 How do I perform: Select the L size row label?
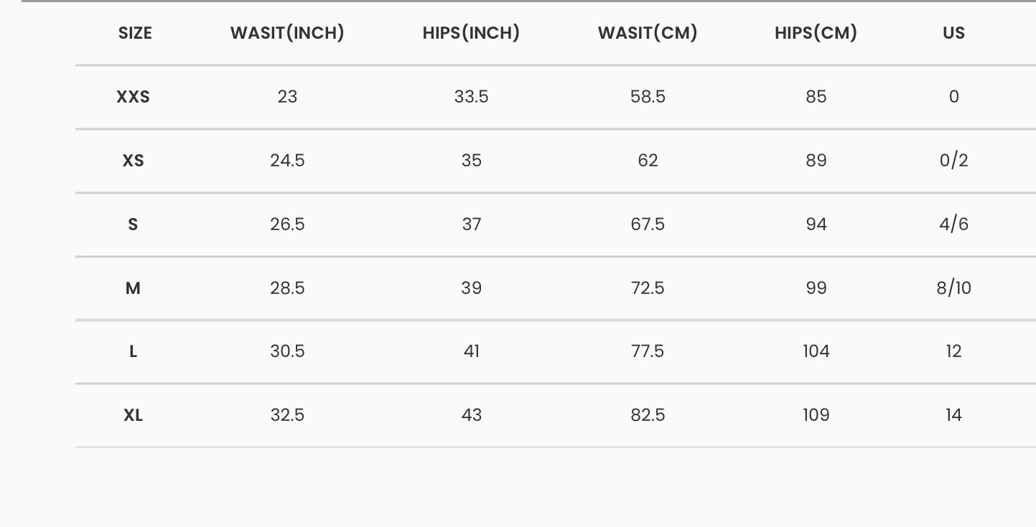[x=133, y=351]
